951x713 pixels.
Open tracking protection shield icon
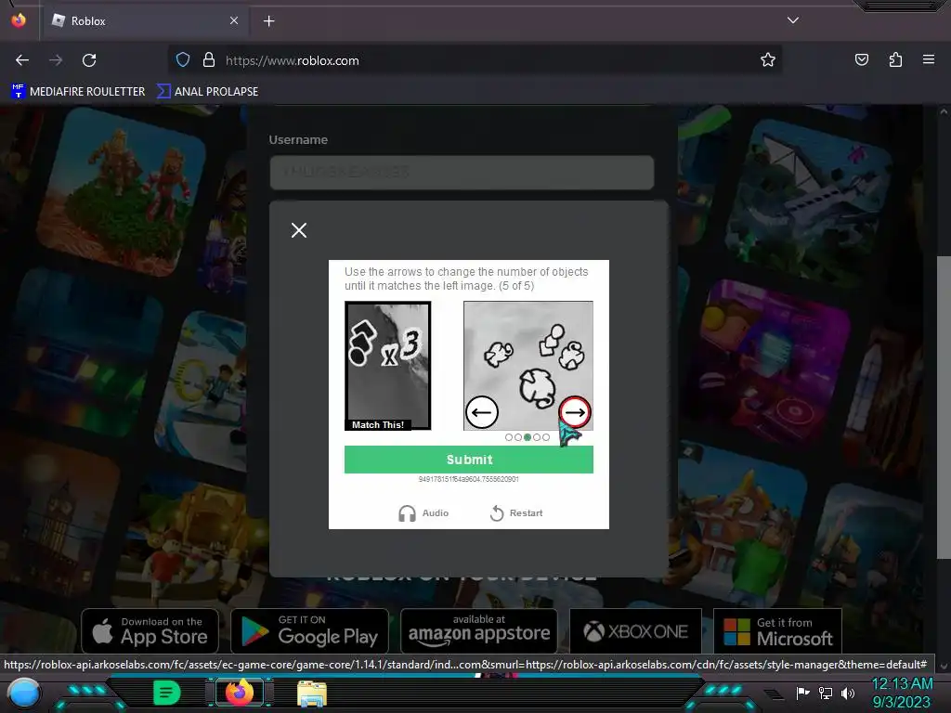coord(183,60)
